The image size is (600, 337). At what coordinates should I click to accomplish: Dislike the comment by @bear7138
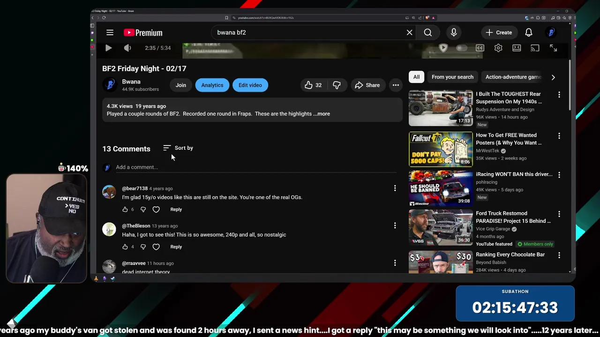click(143, 209)
